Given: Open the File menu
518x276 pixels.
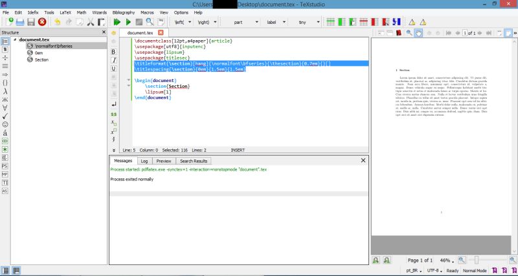Looking at the screenshot, I should point(6,12).
